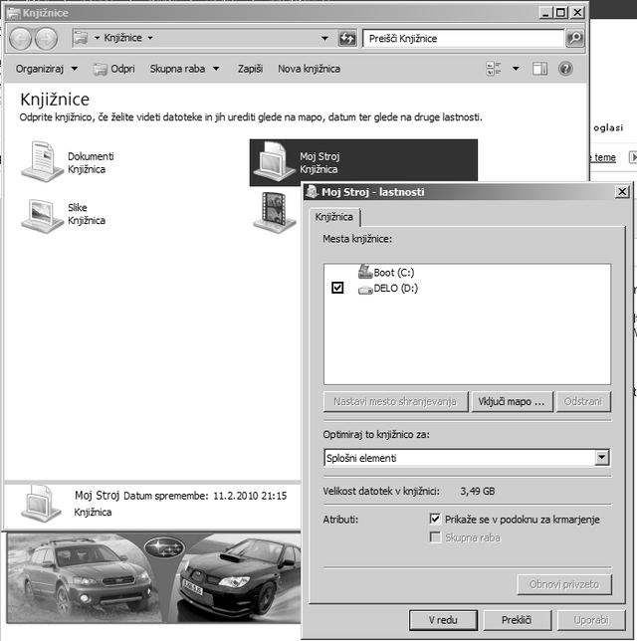Click the Preišči Knjižnice search field
This screenshot has width=637, height=641.
click(463, 39)
